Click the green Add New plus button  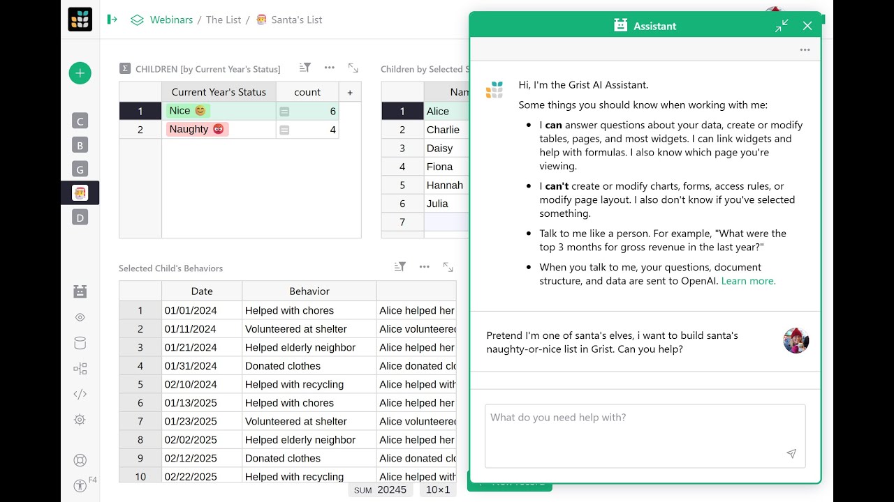pos(80,73)
